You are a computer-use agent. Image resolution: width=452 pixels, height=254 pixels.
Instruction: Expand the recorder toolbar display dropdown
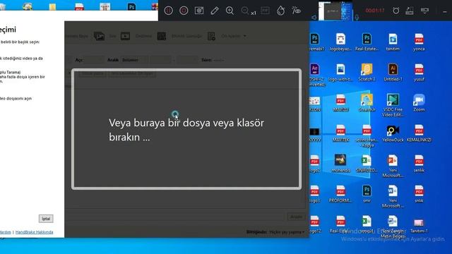click(424, 11)
